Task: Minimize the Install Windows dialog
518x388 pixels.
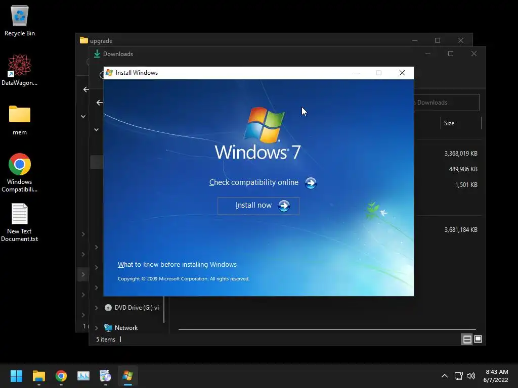Action: (x=356, y=73)
